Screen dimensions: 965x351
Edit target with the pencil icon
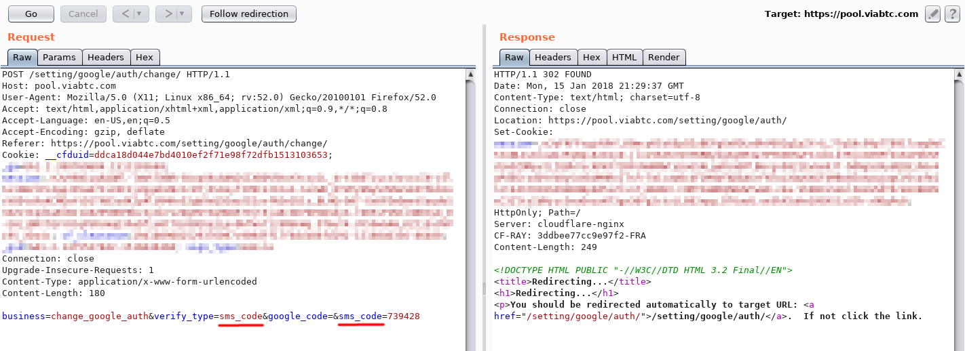(x=932, y=14)
